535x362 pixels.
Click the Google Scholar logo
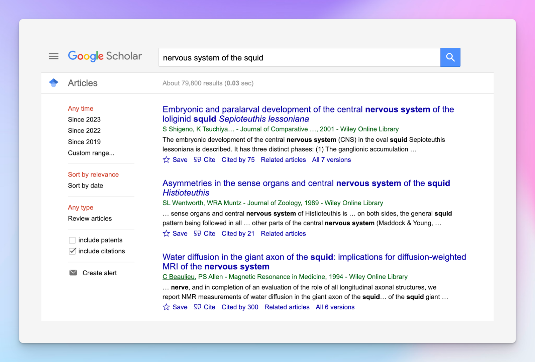[x=105, y=56]
